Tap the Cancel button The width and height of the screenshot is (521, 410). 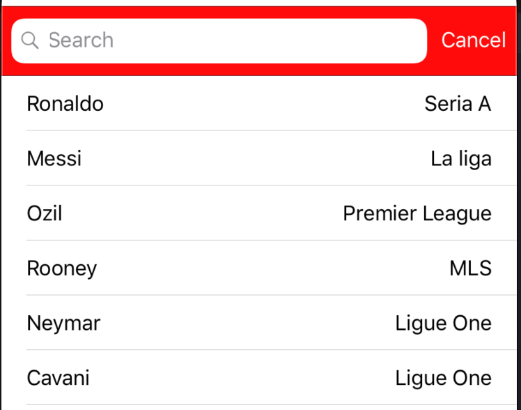(x=474, y=40)
